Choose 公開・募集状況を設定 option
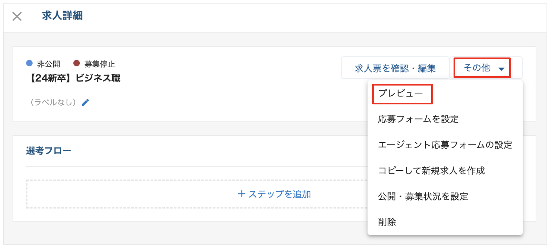550x248 pixels. pos(423,196)
